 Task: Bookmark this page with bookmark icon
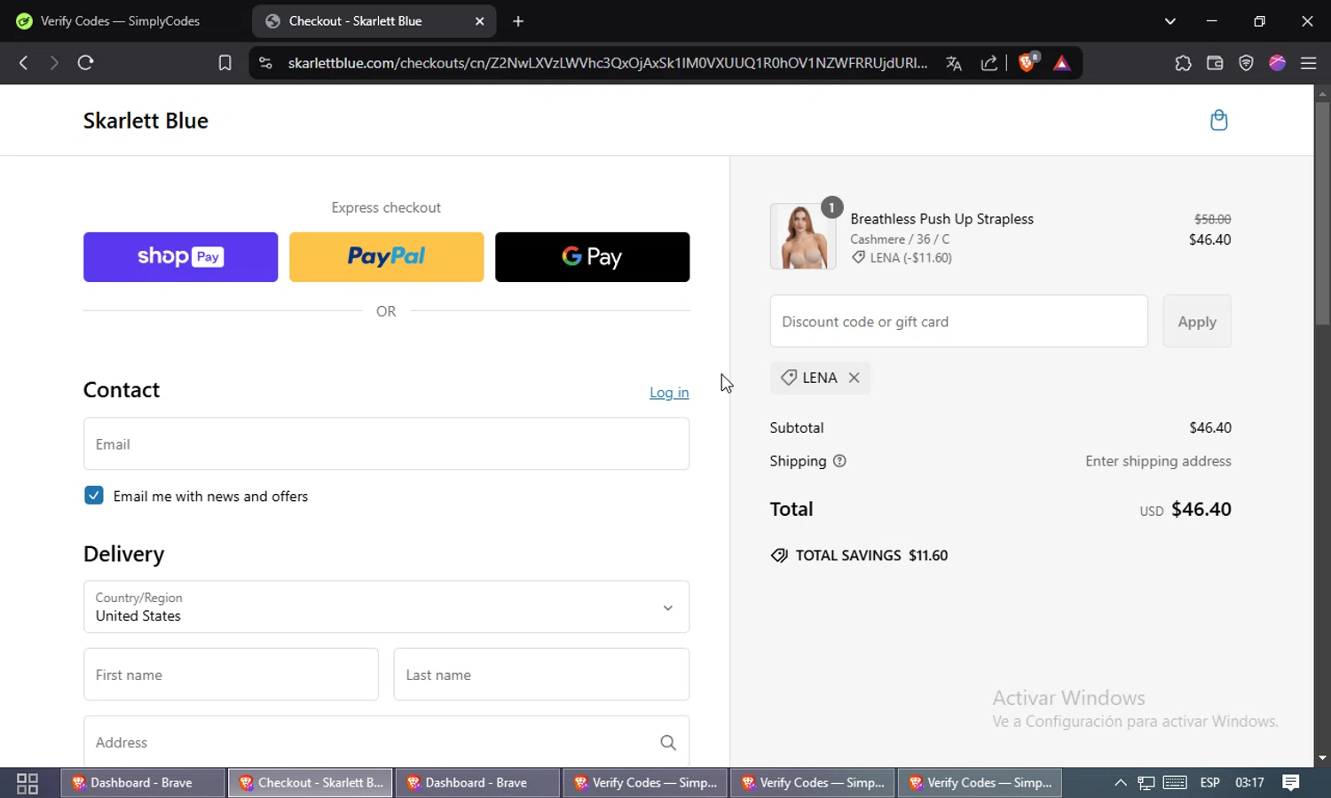click(224, 63)
